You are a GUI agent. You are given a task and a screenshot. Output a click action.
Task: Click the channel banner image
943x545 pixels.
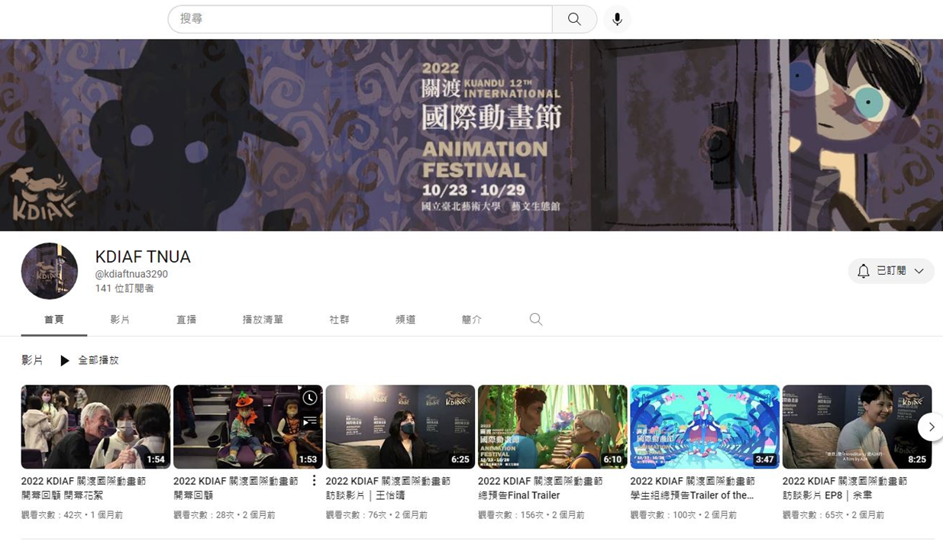(x=471, y=135)
